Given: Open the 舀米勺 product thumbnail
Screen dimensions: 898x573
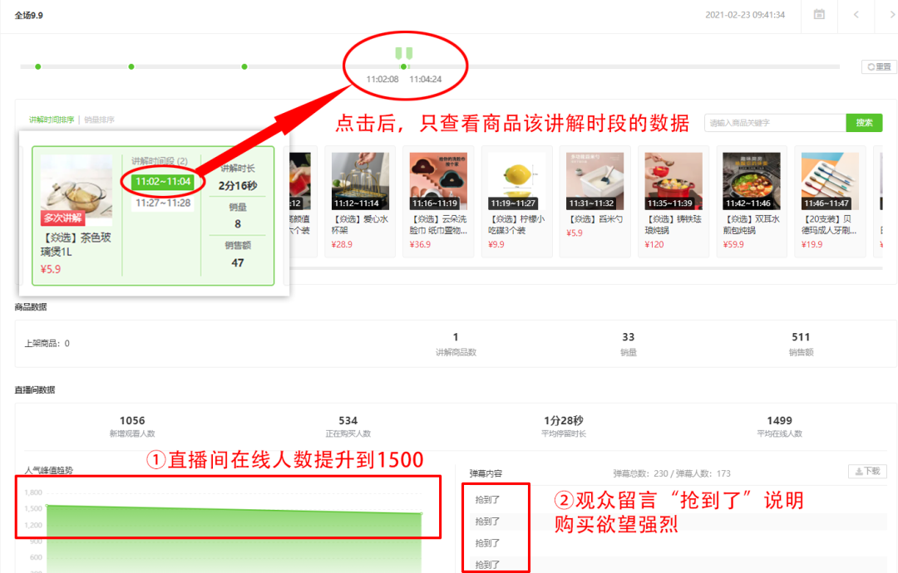Looking at the screenshot, I should coord(595,181).
